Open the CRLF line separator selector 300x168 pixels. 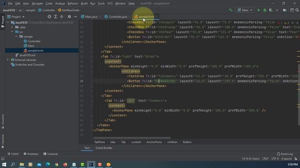click(265, 159)
